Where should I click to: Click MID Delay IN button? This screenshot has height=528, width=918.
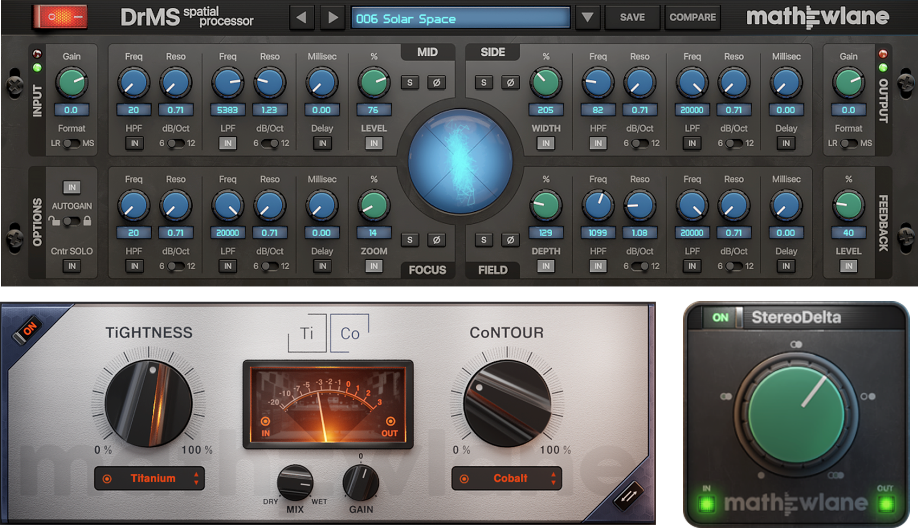pyautogui.click(x=322, y=144)
